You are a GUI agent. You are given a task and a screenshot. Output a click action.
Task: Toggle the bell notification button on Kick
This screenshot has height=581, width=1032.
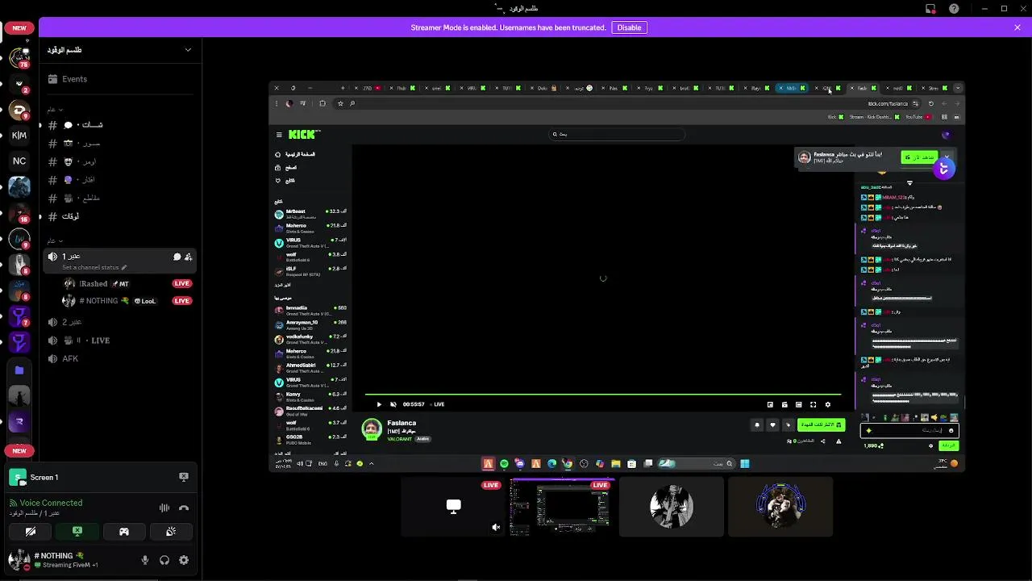(x=757, y=424)
